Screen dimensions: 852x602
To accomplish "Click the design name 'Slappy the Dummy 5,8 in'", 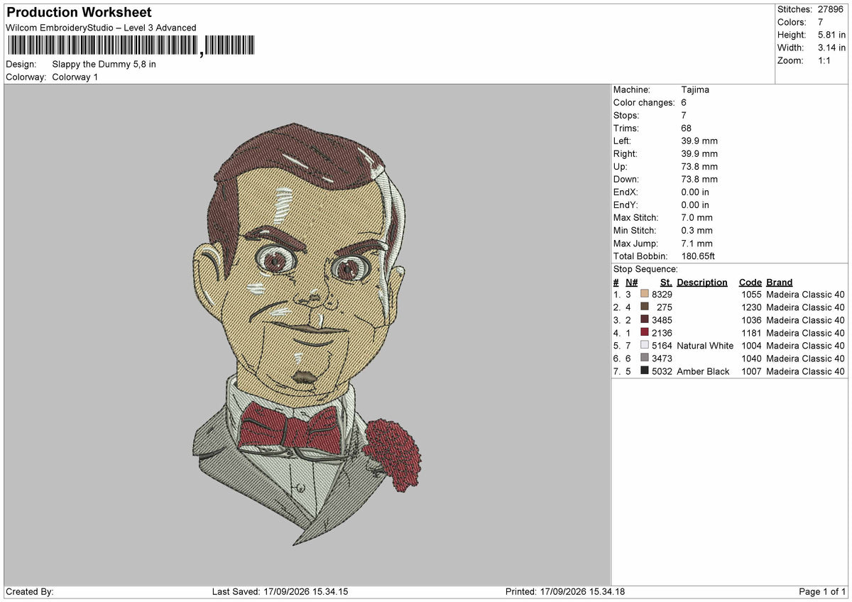I will [x=104, y=64].
